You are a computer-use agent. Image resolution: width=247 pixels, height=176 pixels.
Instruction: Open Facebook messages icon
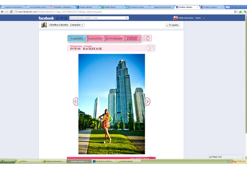(x=62, y=18)
